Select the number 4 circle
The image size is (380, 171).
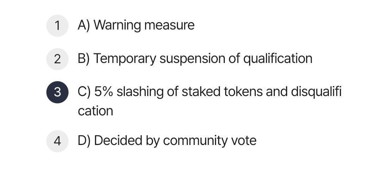pyautogui.click(x=57, y=141)
